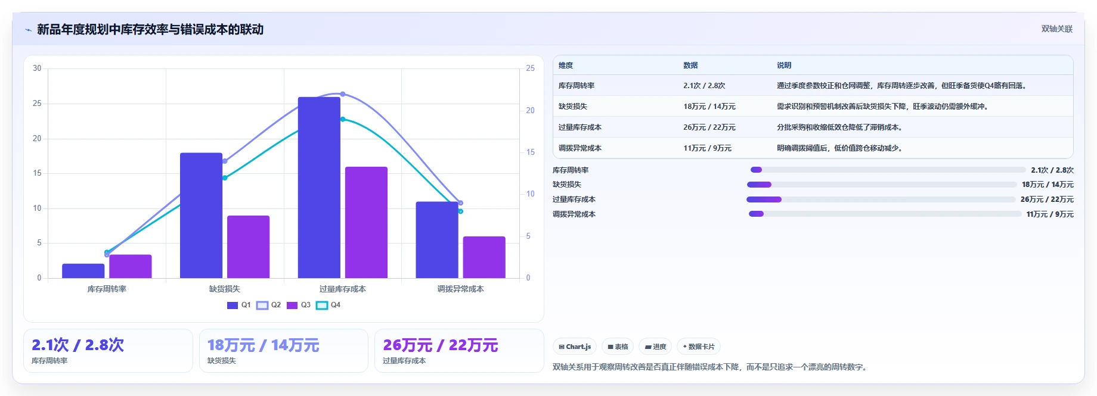Click the 双轴关联 badge
Viewport: 1097px width, 396px height.
point(1056,29)
